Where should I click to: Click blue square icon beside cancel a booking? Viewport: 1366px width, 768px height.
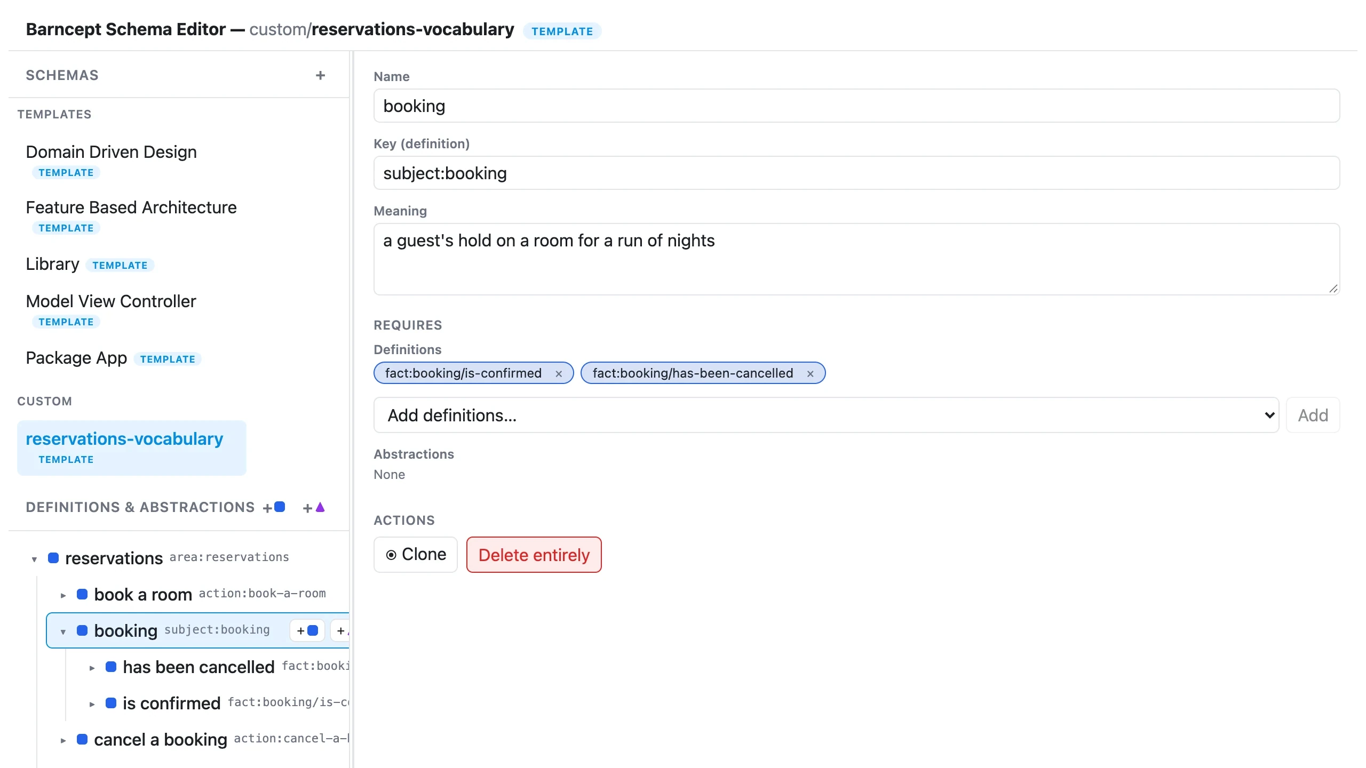82,739
